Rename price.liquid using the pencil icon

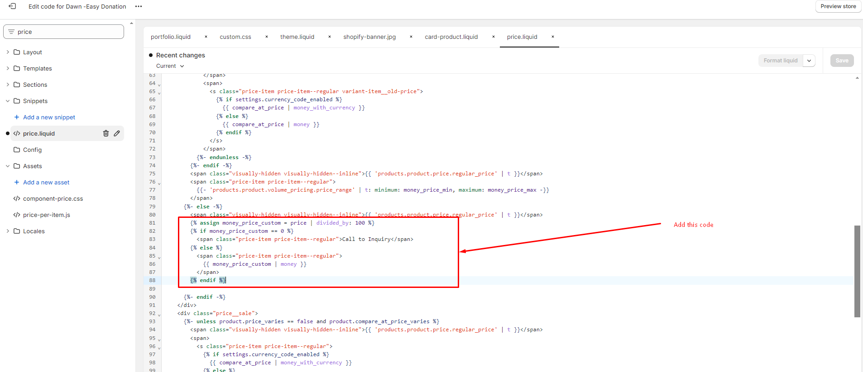[117, 133]
